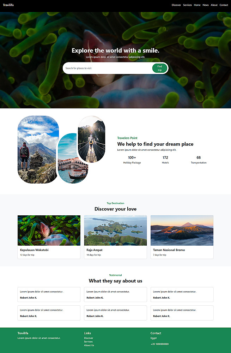Follow the footer Discover link
This screenshot has width=231, height=353.
click(89, 338)
